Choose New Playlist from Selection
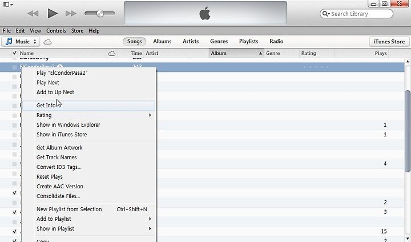Image resolution: width=411 pixels, height=242 pixels. click(x=89, y=209)
